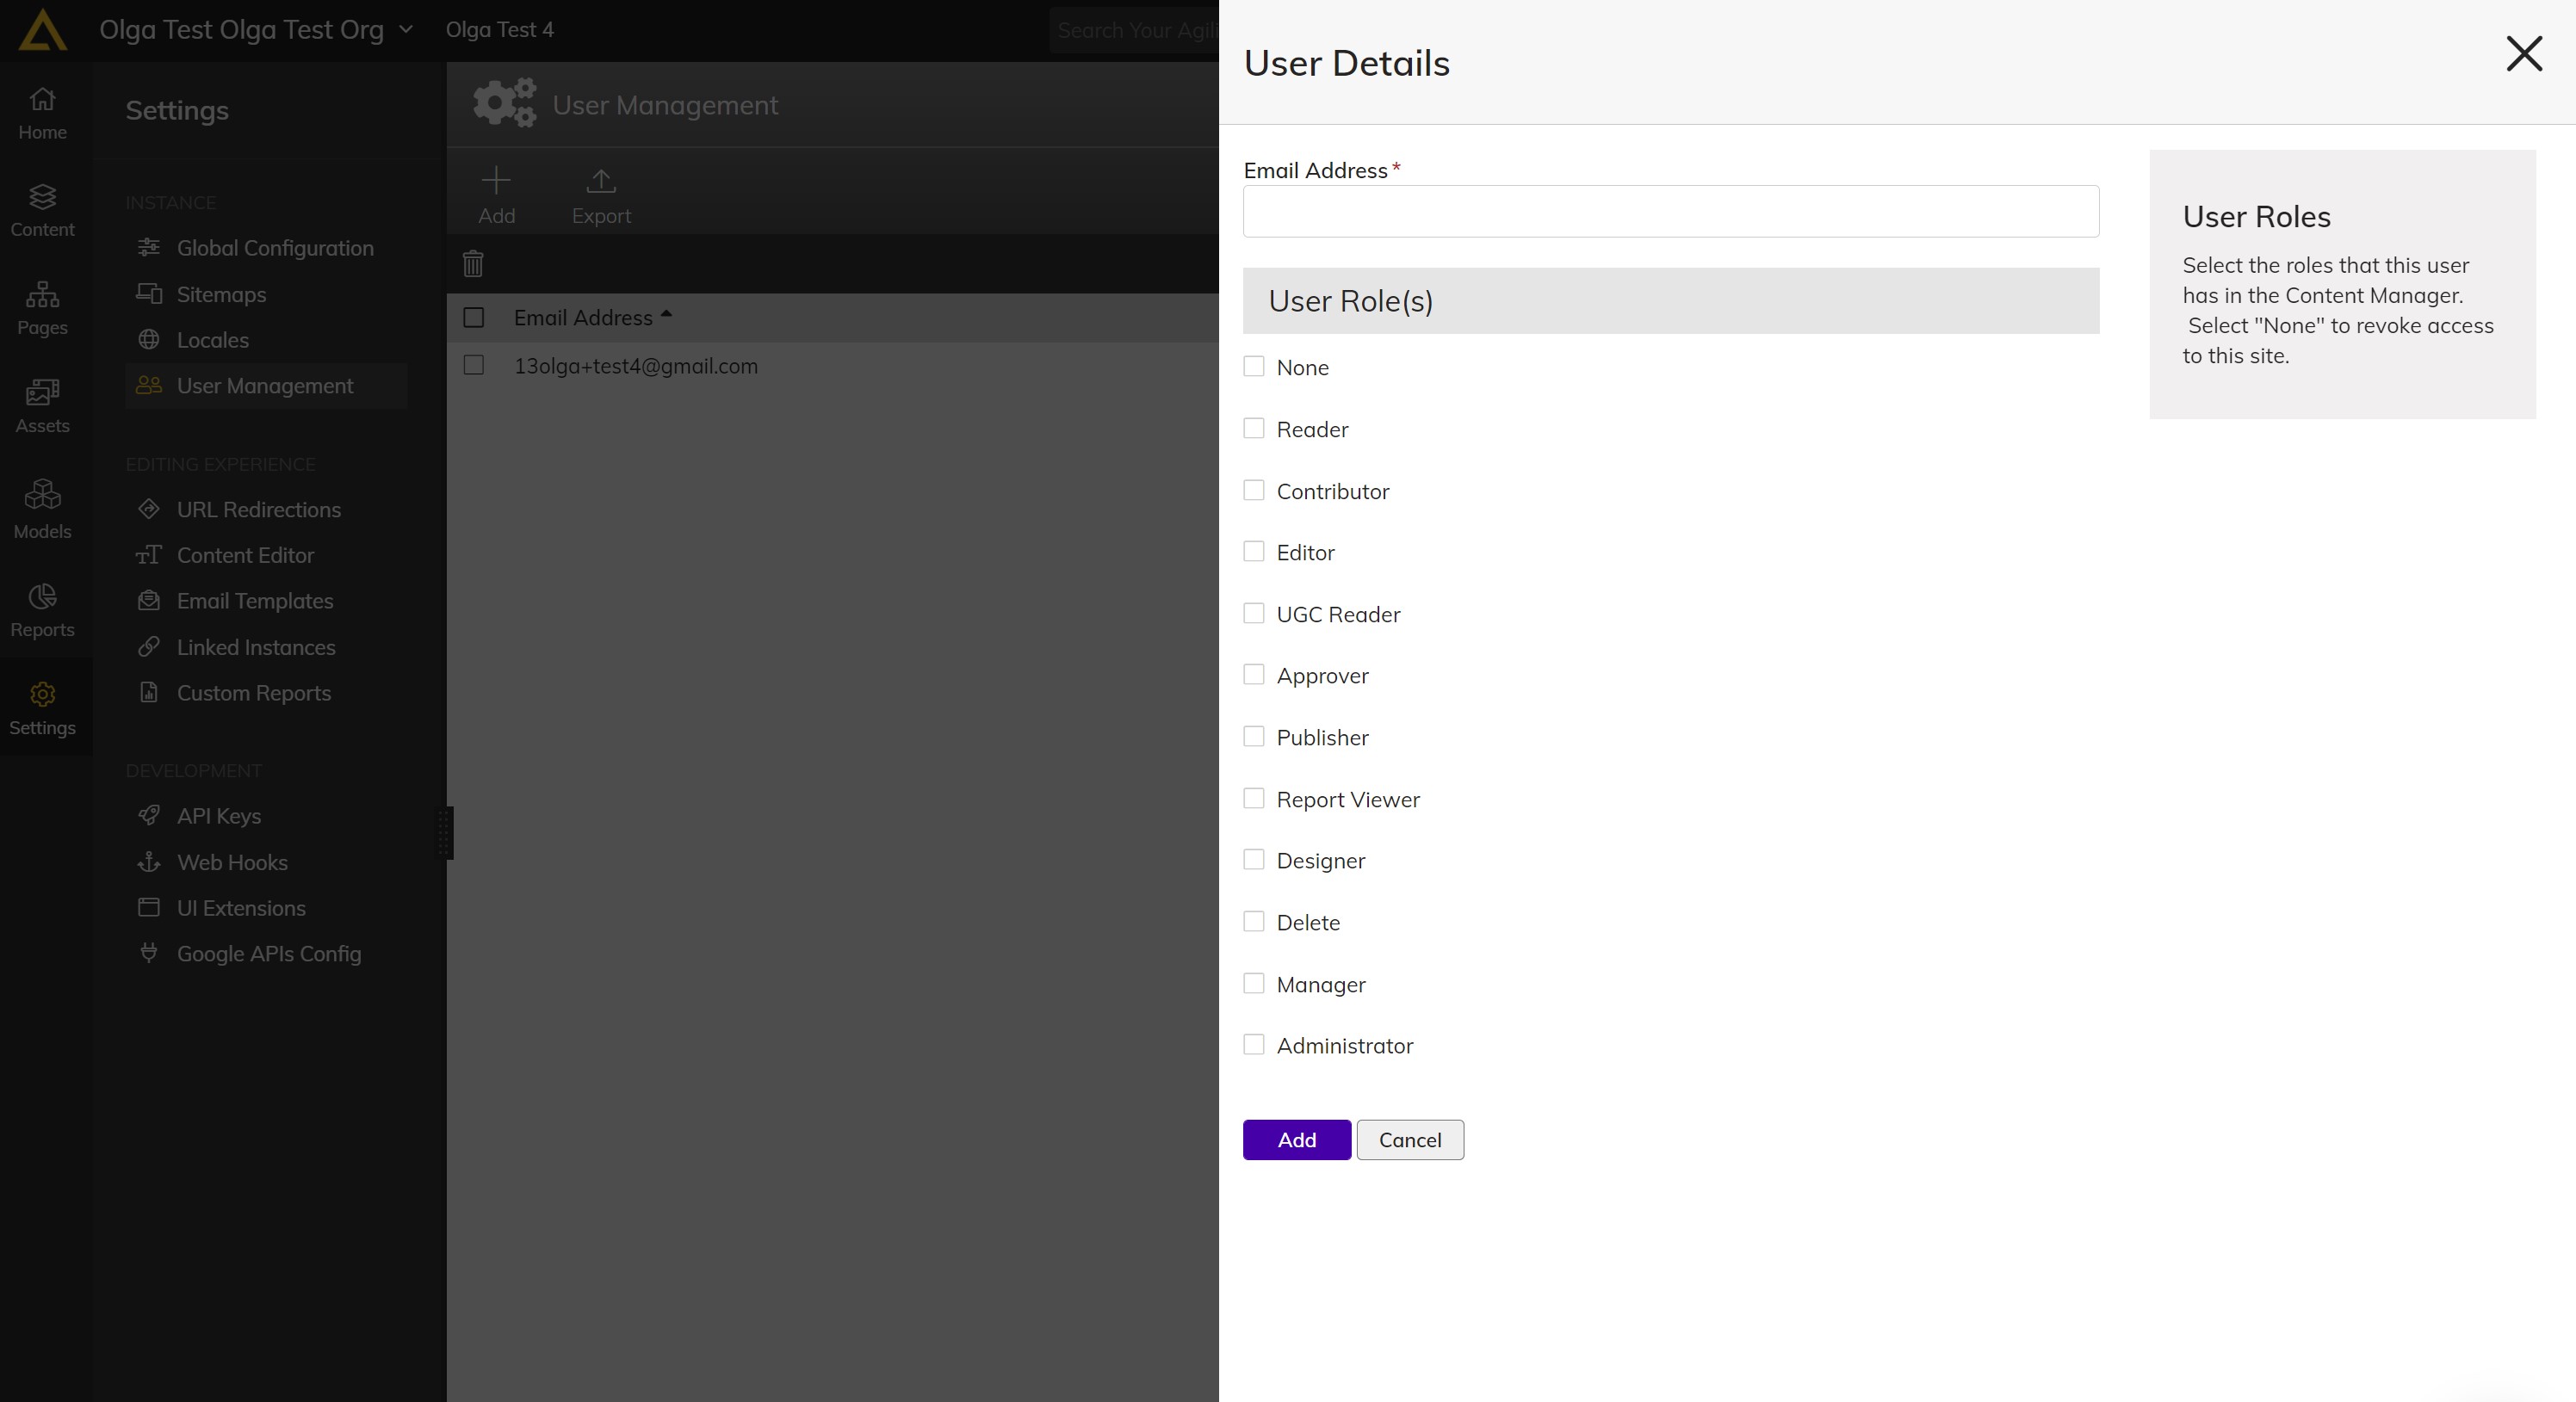Click the Email Address input field
This screenshot has width=2576, height=1402.
point(1670,212)
